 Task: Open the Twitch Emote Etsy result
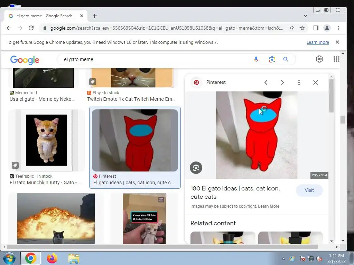(131, 99)
